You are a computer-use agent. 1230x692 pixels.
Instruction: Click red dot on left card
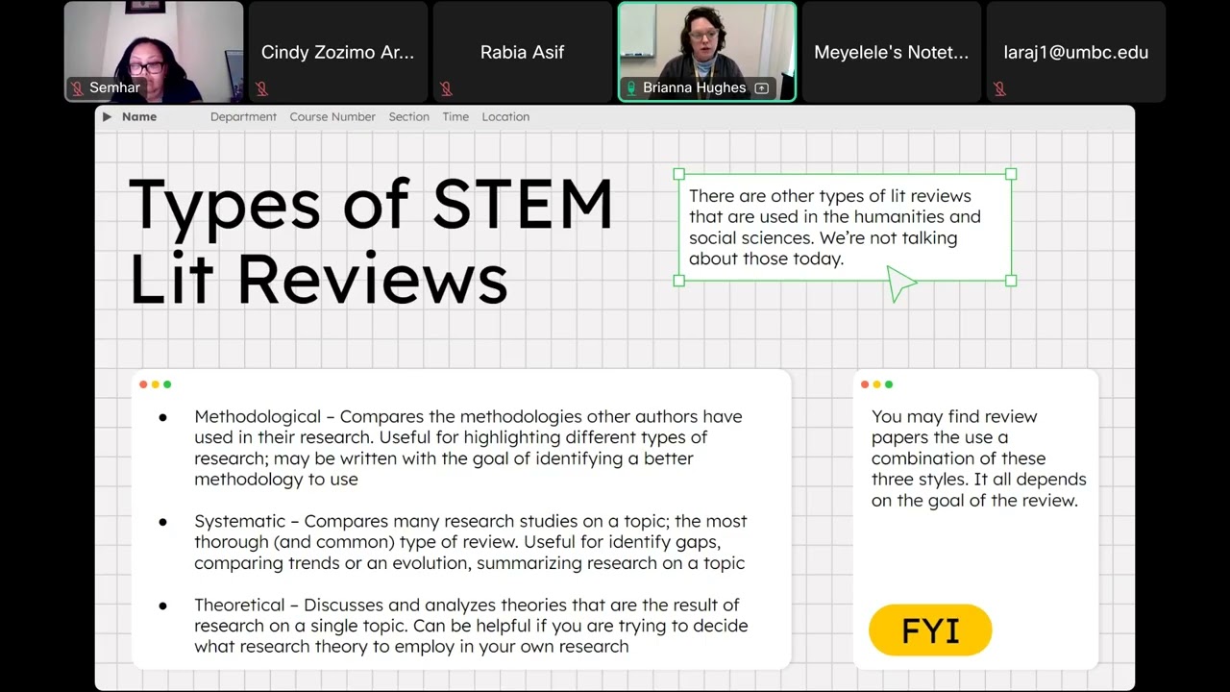(143, 384)
